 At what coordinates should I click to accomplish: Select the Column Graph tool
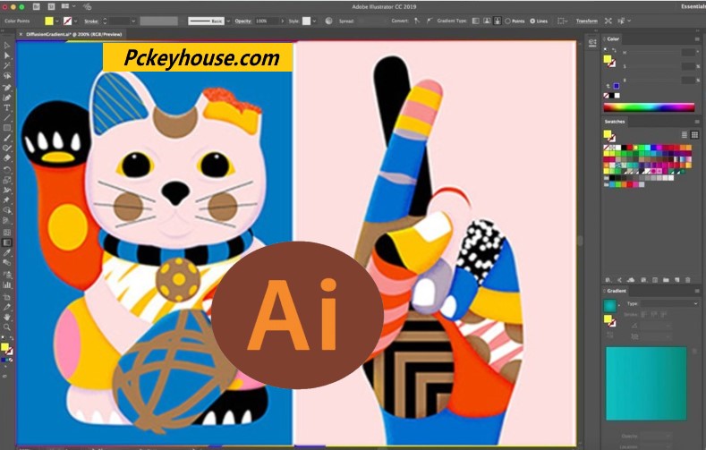point(7,284)
